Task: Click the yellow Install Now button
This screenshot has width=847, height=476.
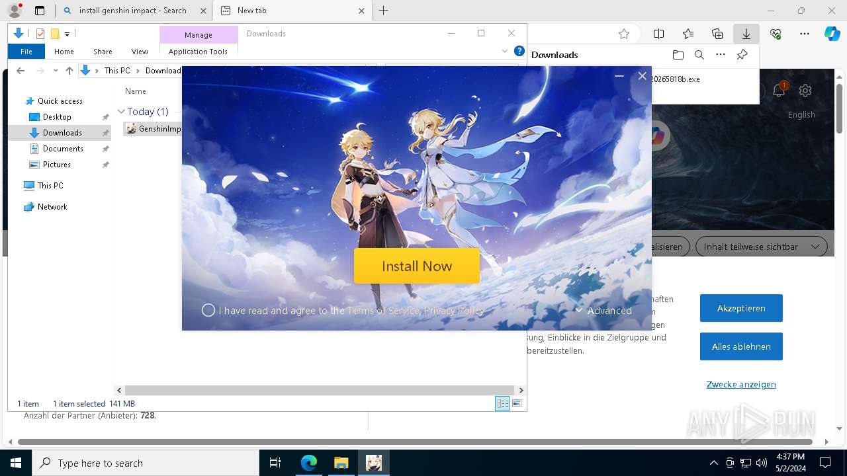Action: pos(416,266)
